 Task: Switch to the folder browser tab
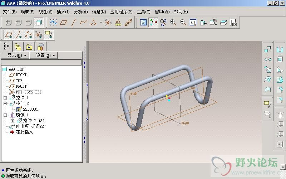tap(18, 47)
